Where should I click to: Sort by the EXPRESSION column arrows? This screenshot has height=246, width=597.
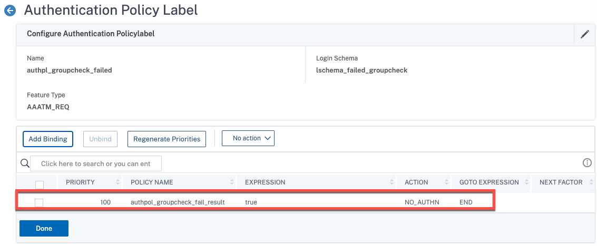(392, 182)
